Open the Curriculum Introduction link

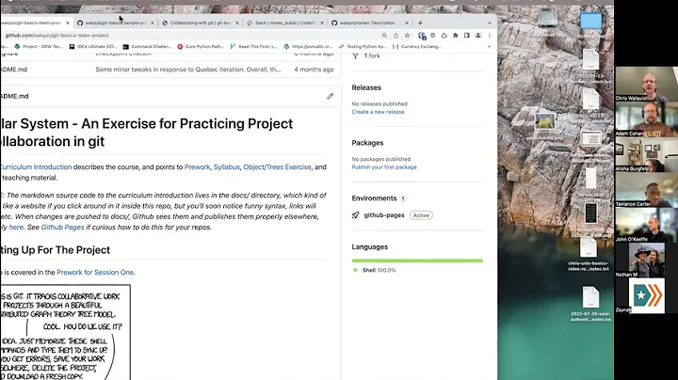[x=36, y=167]
